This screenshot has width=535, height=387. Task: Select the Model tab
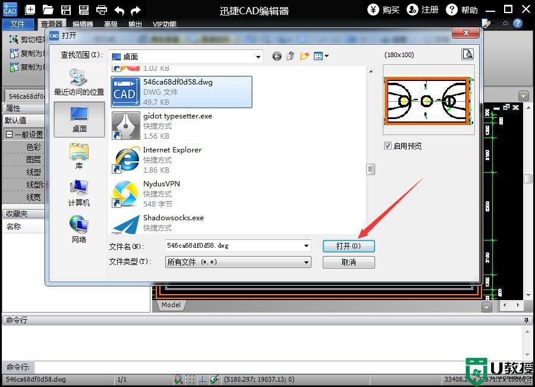(x=171, y=305)
